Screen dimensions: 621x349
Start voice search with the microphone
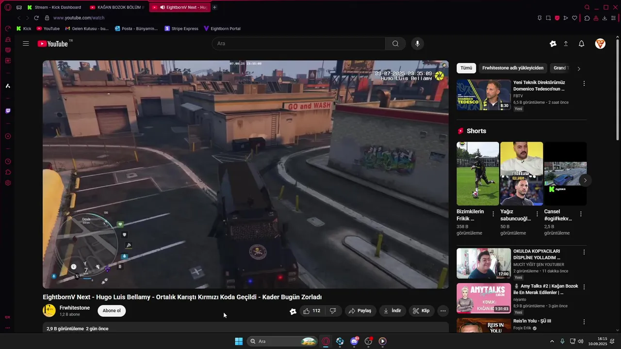click(417, 44)
